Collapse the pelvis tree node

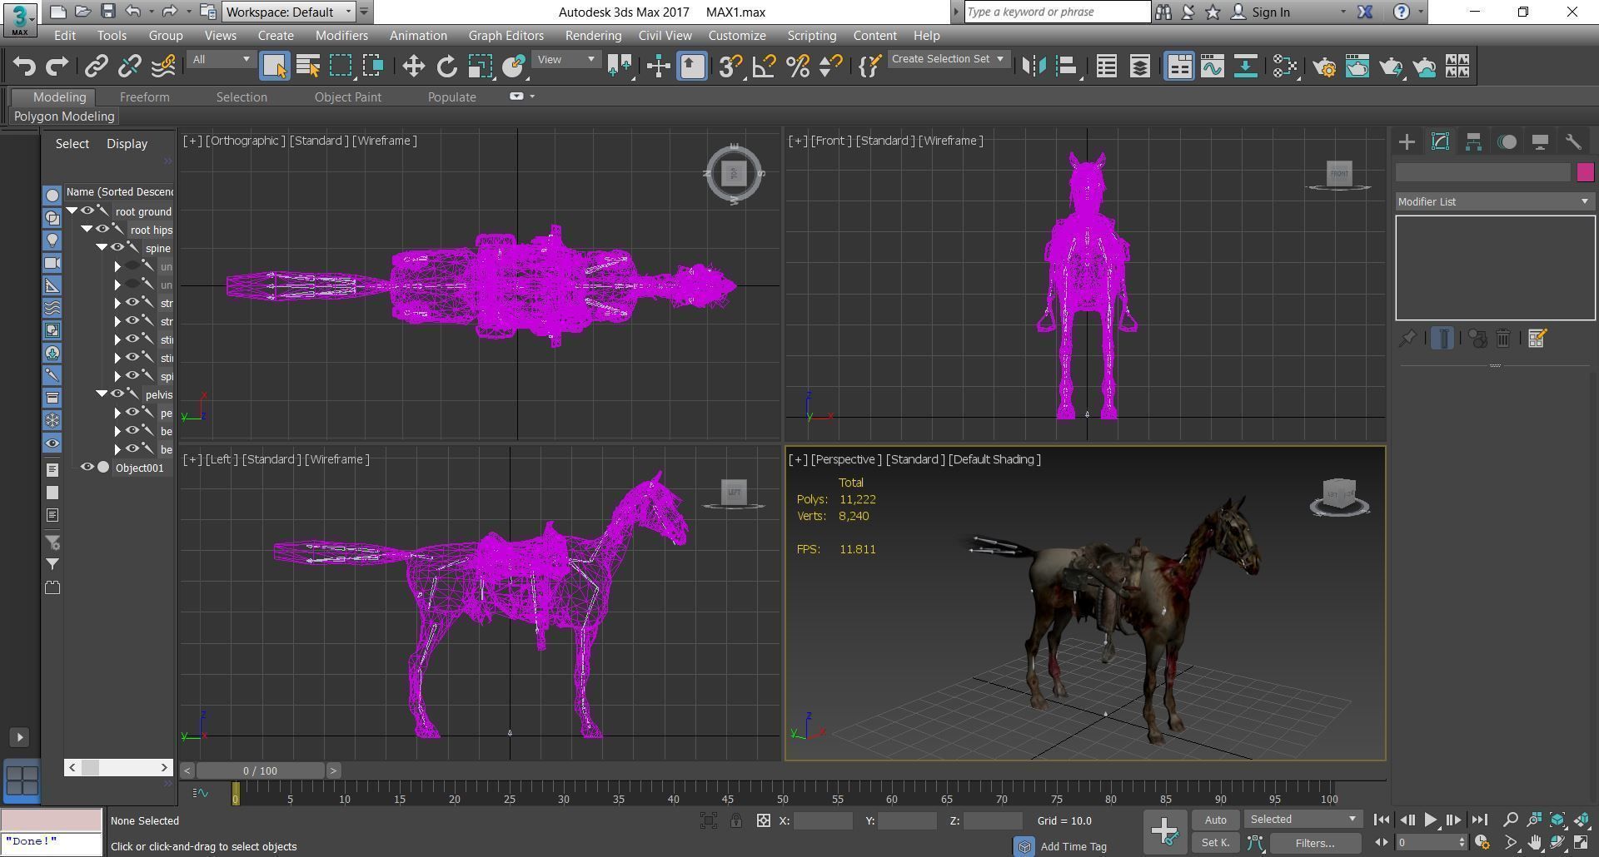(x=102, y=394)
